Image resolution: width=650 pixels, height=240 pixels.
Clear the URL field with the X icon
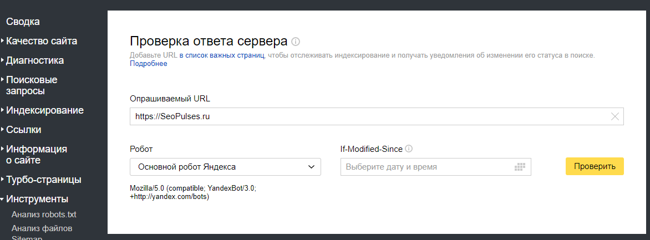click(615, 117)
